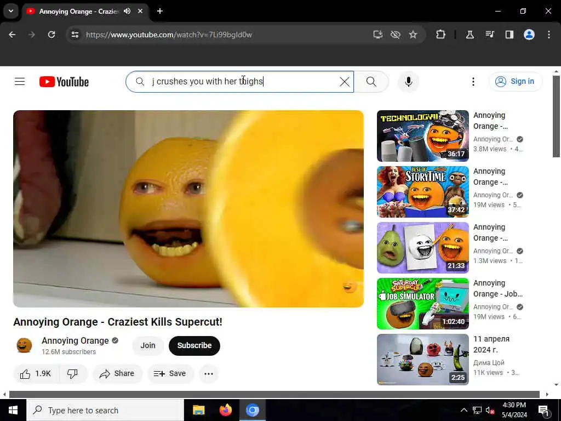This screenshot has width=561, height=421.
Task: Subscribe to Annoying Orange channel
Action: click(x=194, y=345)
